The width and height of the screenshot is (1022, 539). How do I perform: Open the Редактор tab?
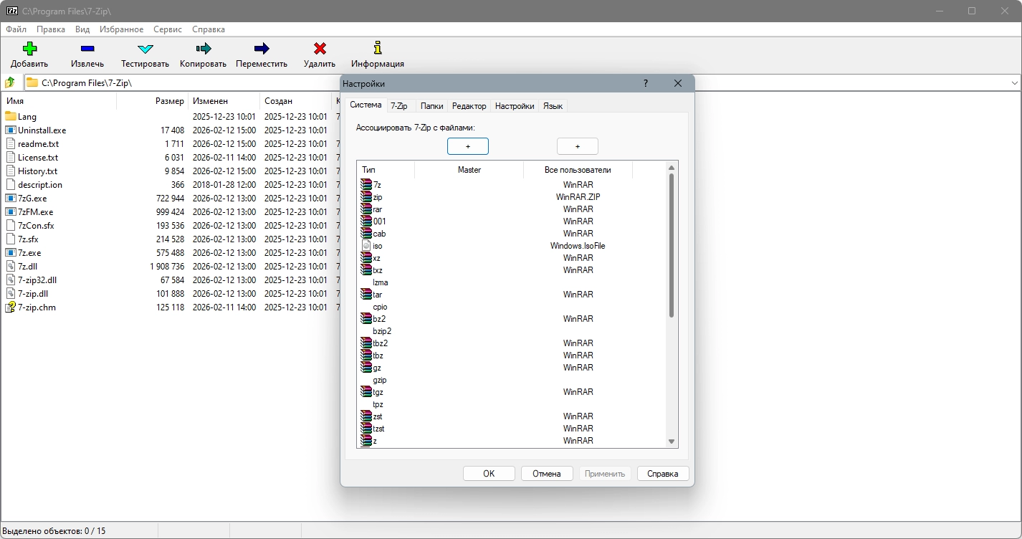tap(469, 106)
